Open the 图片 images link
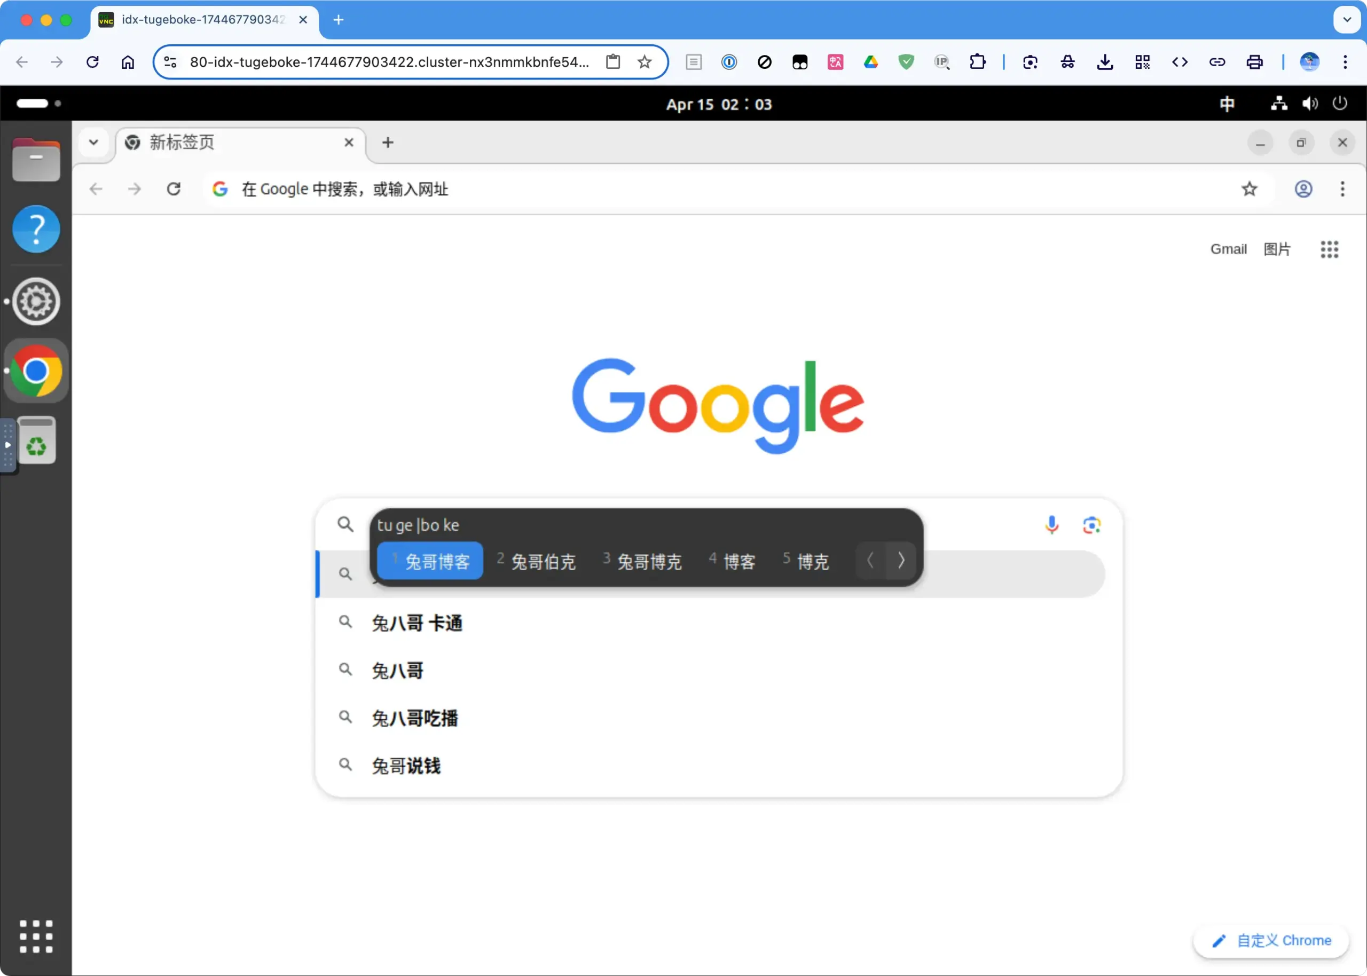1367x976 pixels. tap(1277, 249)
